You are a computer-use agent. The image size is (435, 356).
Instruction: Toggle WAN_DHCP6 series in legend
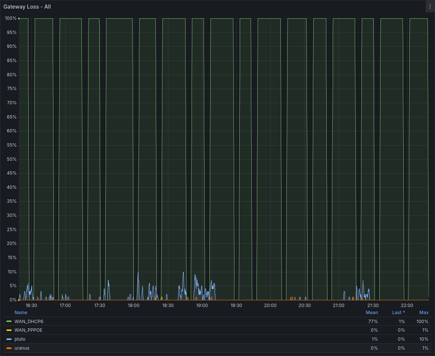29,321
